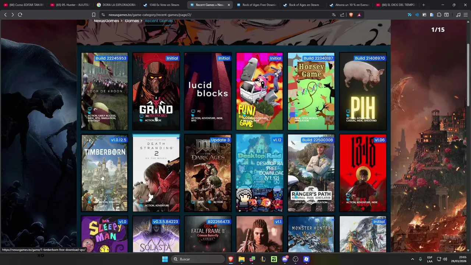Image resolution: width=471 pixels, height=265 pixels.
Task: Open the translate page icon in the address bar
Action: click(x=334, y=15)
